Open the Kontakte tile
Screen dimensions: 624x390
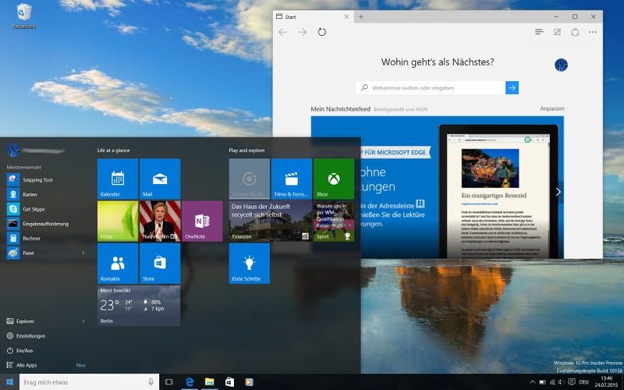tap(118, 263)
